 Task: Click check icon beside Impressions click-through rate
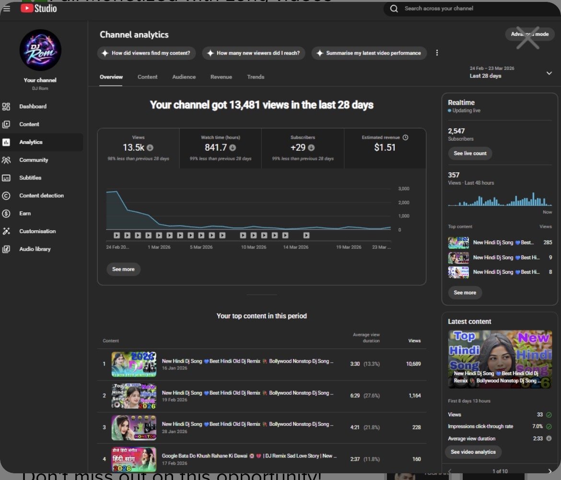click(x=549, y=426)
